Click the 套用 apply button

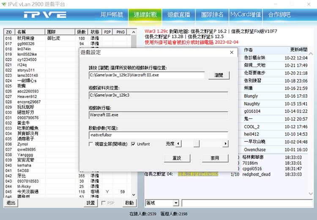215,158
